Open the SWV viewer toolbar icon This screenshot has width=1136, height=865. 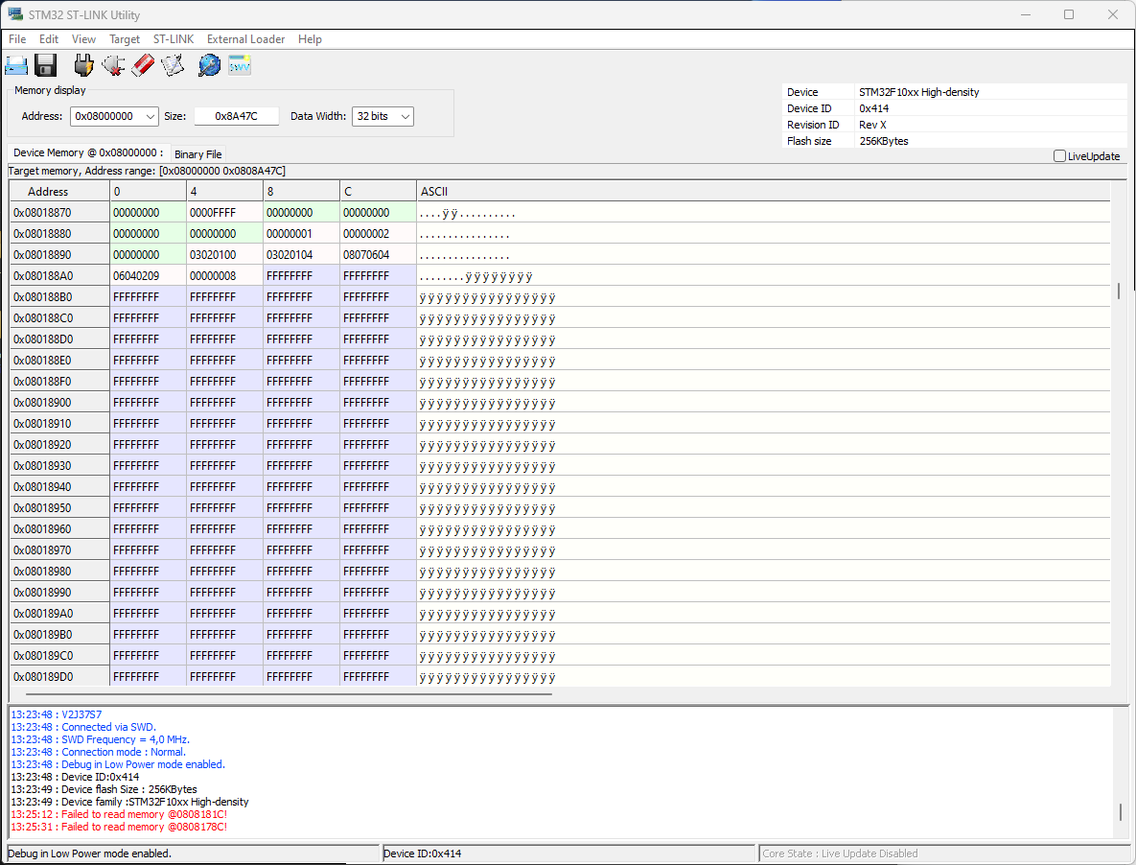(x=239, y=66)
